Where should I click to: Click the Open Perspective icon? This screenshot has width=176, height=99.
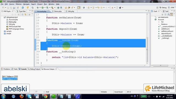(157, 8)
